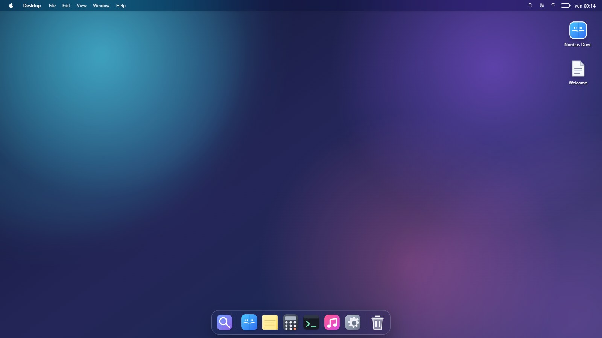
Task: Open the Desktop application menu
Action: 32,6
